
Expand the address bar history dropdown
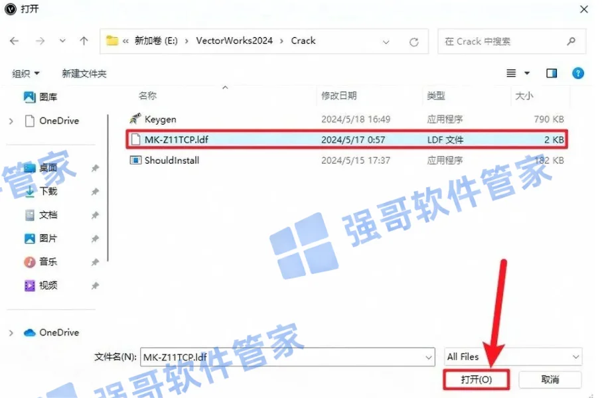(386, 42)
